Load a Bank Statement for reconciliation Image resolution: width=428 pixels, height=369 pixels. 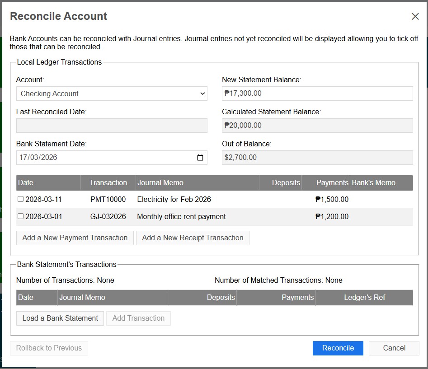tap(60, 318)
